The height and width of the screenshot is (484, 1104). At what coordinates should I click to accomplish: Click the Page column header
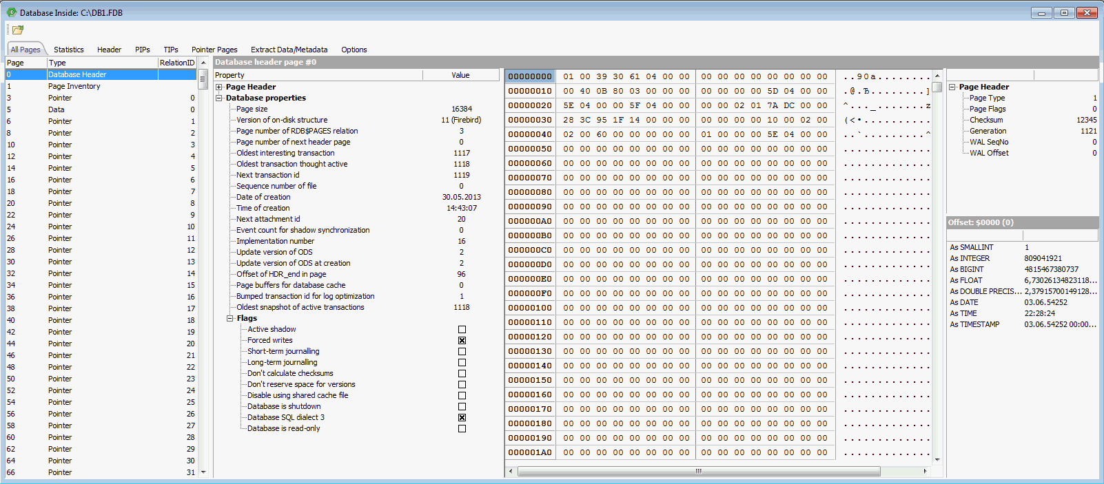pyautogui.click(x=26, y=63)
